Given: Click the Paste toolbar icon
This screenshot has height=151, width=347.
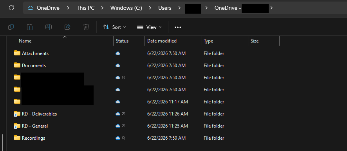Looking at the screenshot, I should click(30, 27).
